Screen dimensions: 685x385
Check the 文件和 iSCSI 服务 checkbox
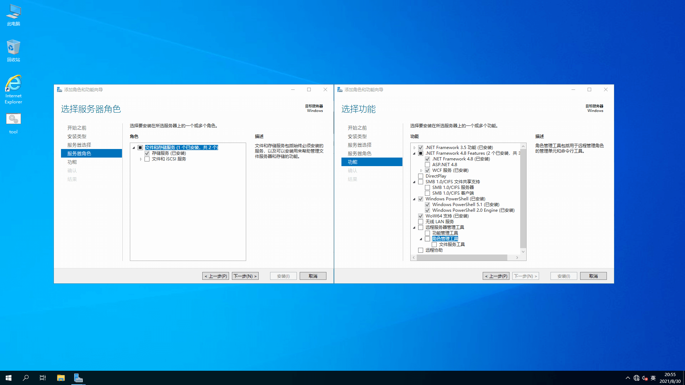click(x=147, y=159)
